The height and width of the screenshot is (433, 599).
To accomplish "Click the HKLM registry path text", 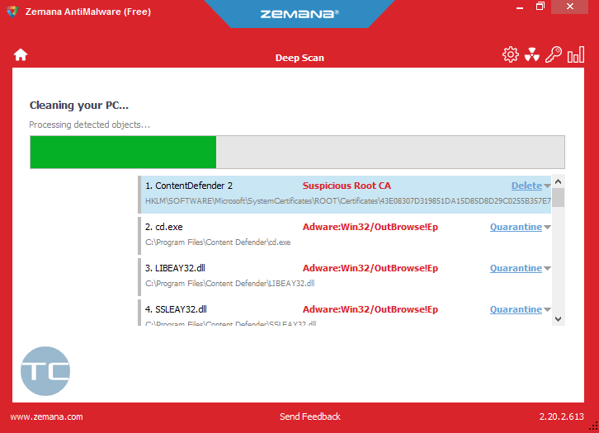I will pyautogui.click(x=347, y=201).
